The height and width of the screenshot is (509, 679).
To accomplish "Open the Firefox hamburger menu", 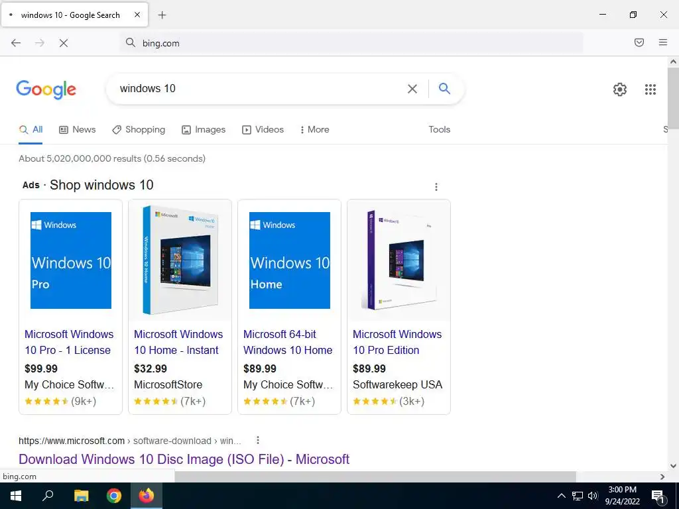I will pos(663,42).
